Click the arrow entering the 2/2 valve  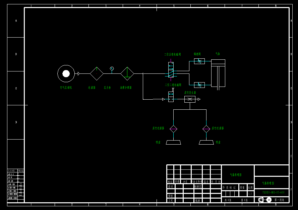(x=164, y=99)
